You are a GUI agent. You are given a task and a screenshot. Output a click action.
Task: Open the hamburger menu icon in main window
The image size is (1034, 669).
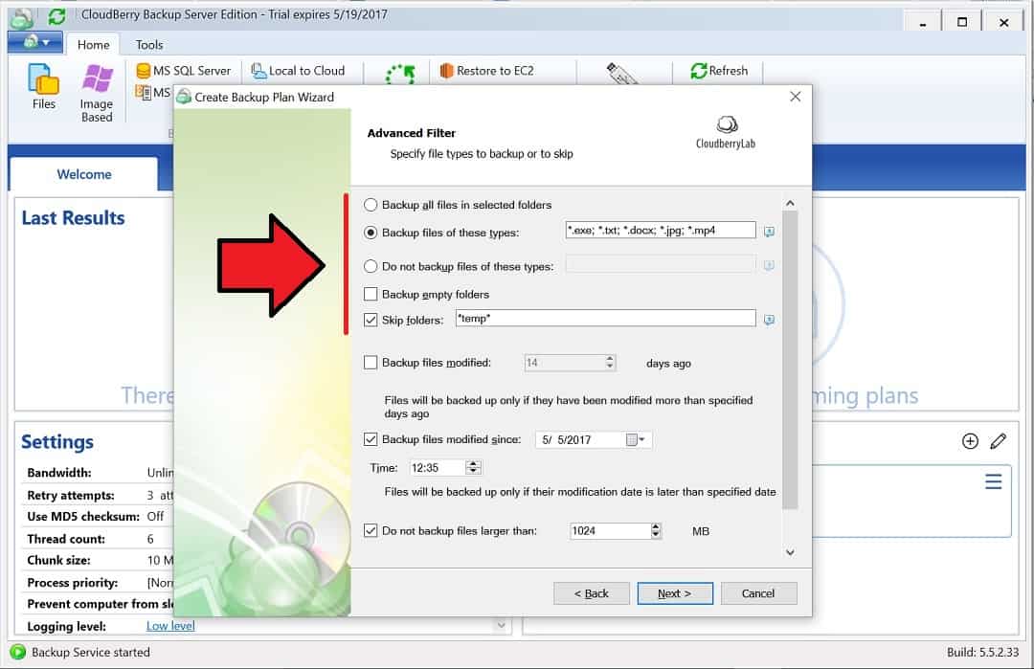993,481
